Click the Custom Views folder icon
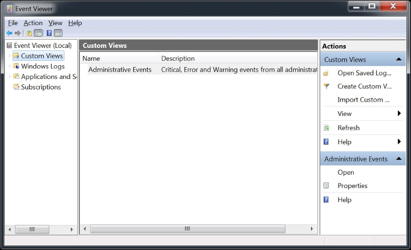 click(x=16, y=56)
